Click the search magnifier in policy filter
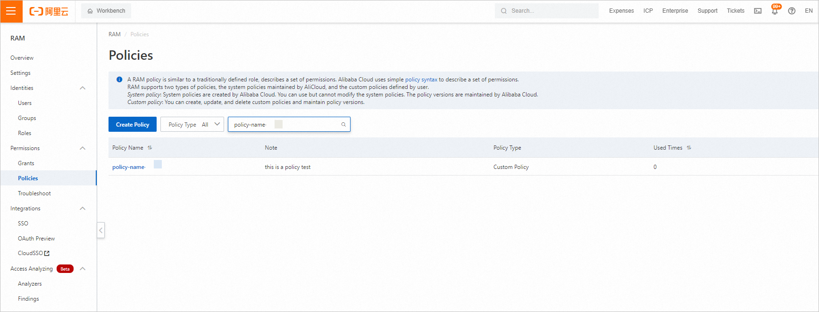The image size is (819, 312). pos(343,125)
